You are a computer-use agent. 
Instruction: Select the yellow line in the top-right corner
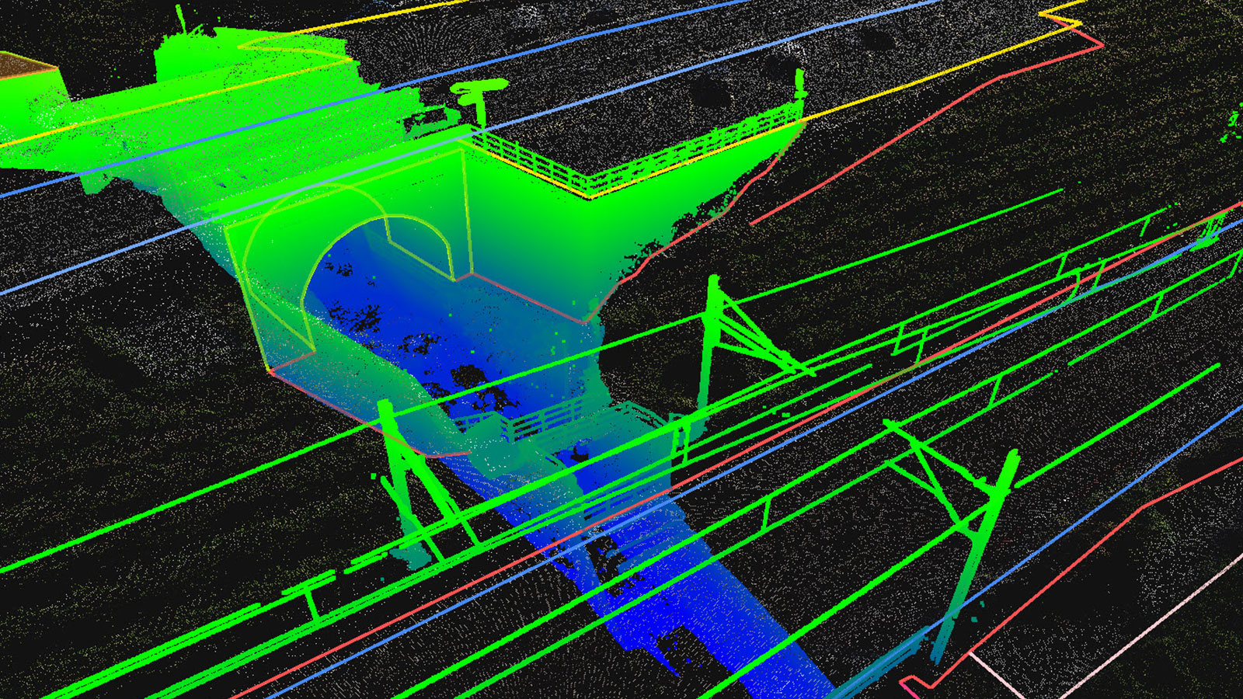tap(1064, 12)
